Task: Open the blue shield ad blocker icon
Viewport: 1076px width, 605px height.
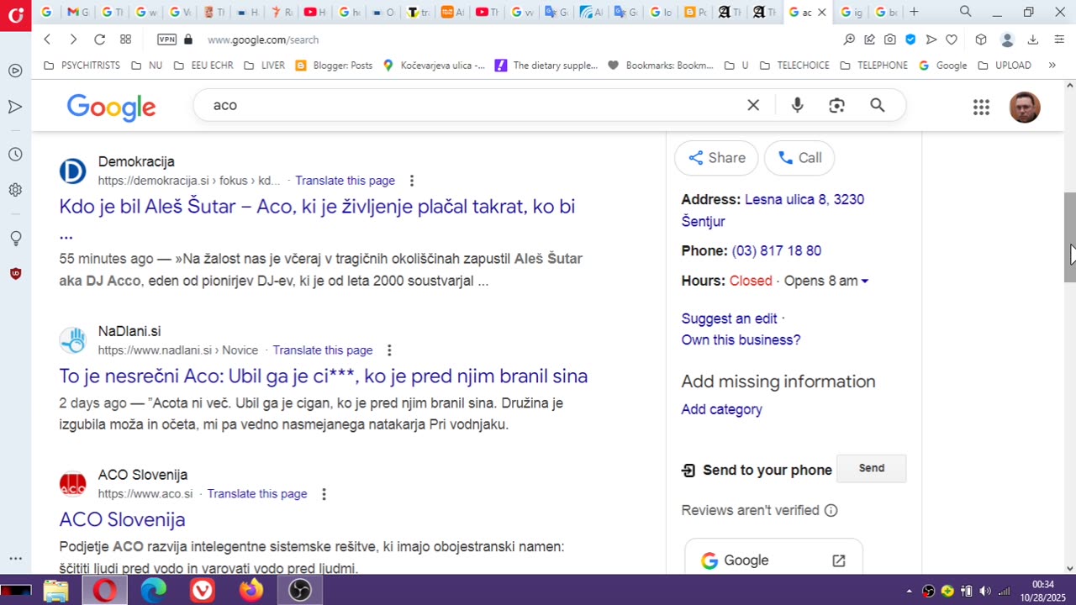Action: pos(910,39)
